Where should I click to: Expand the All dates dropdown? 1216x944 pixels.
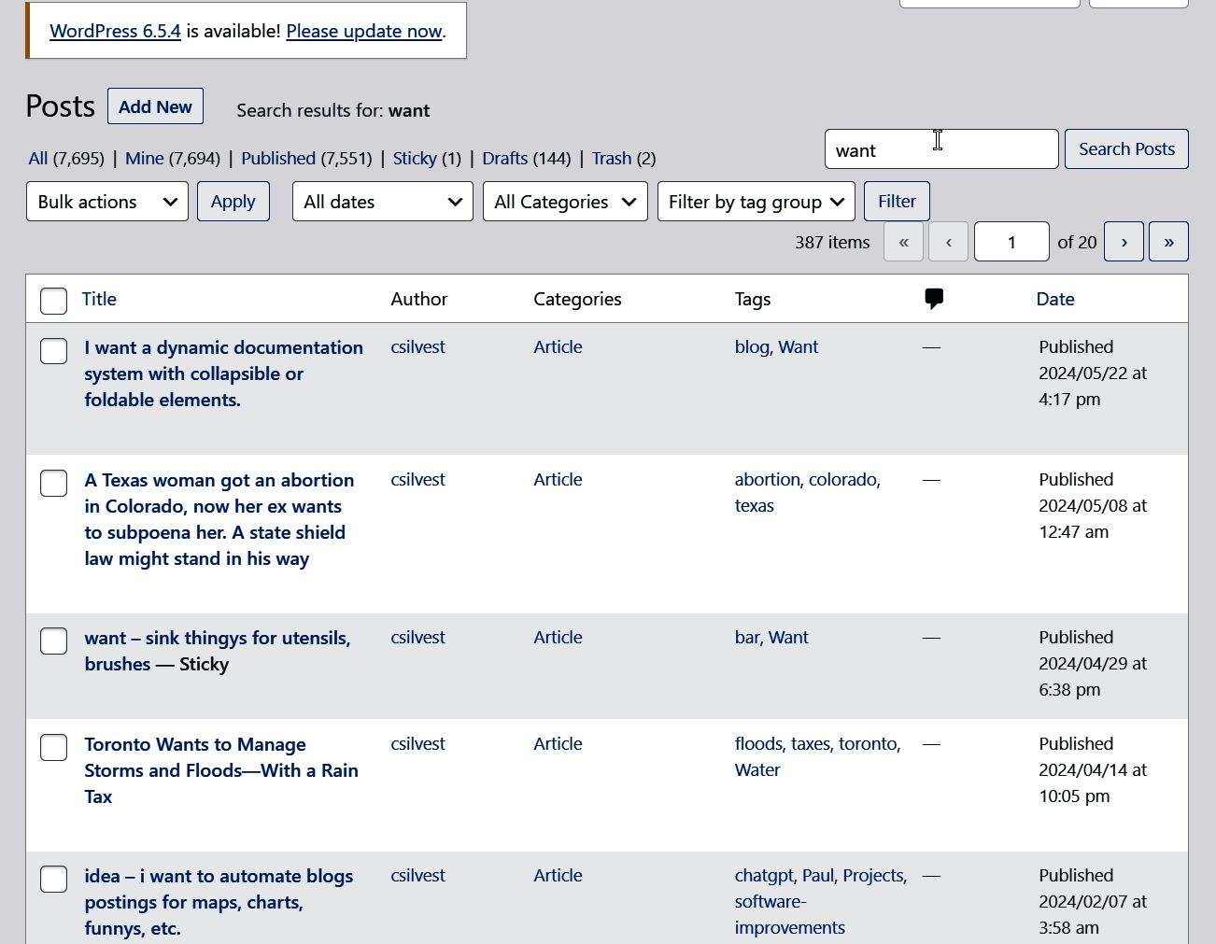point(382,202)
